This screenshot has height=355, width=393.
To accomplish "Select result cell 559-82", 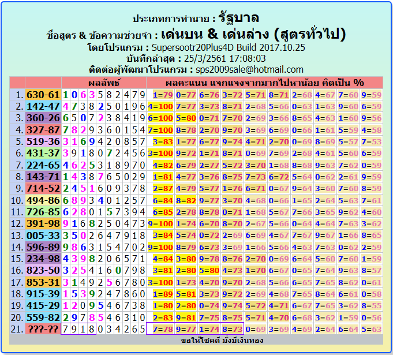I will (x=43, y=317).
